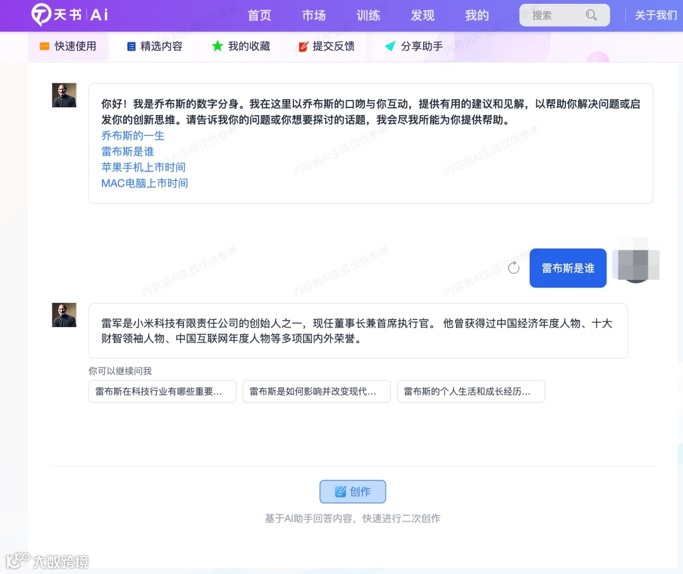The image size is (683, 574).
Task: Click the blue 雷布斯是谁 link in greeting
Action: tap(128, 152)
